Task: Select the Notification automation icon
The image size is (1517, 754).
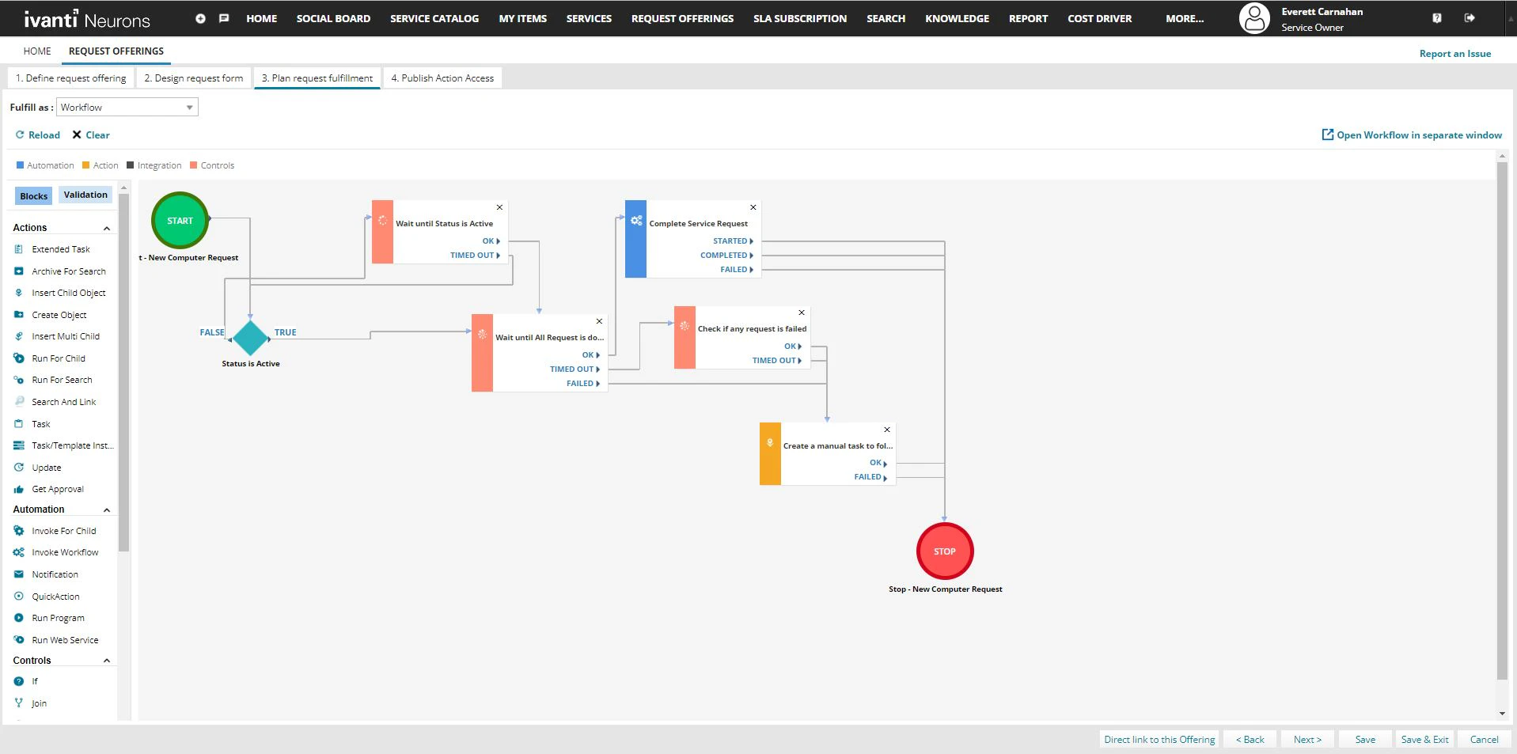Action: 17,574
